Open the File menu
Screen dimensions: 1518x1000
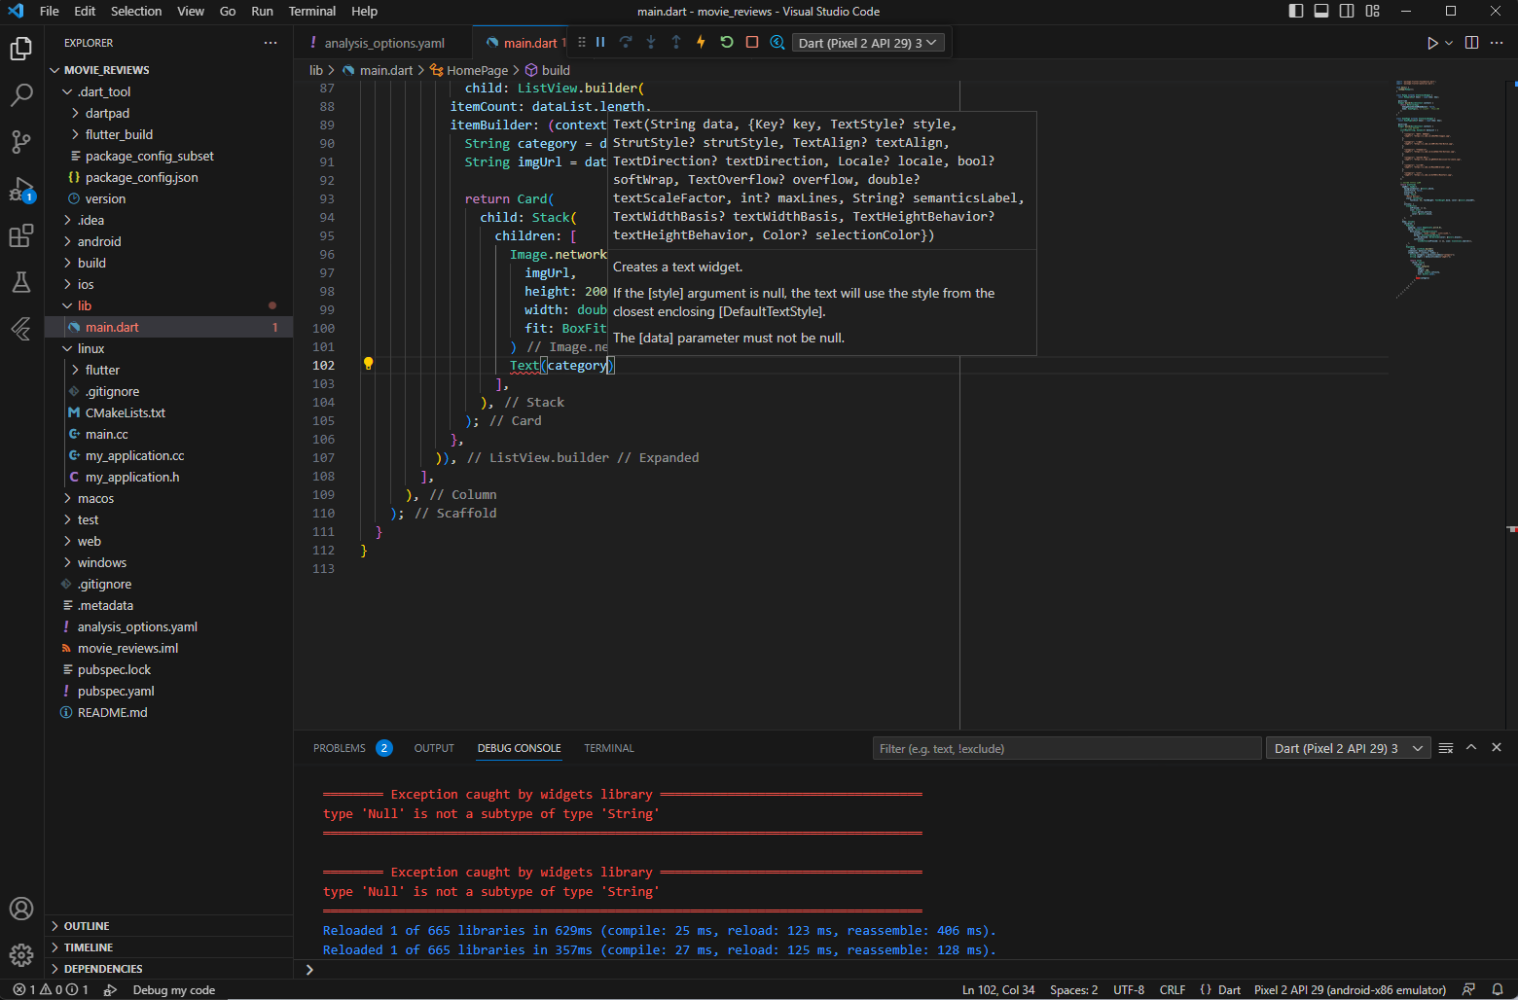(x=50, y=11)
